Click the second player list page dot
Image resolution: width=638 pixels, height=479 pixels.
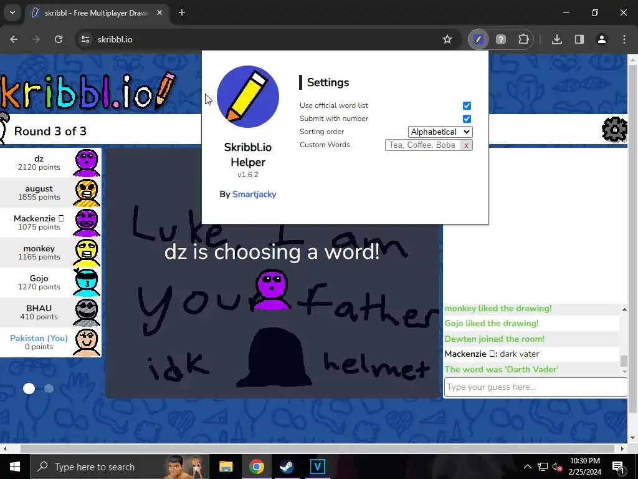click(49, 389)
